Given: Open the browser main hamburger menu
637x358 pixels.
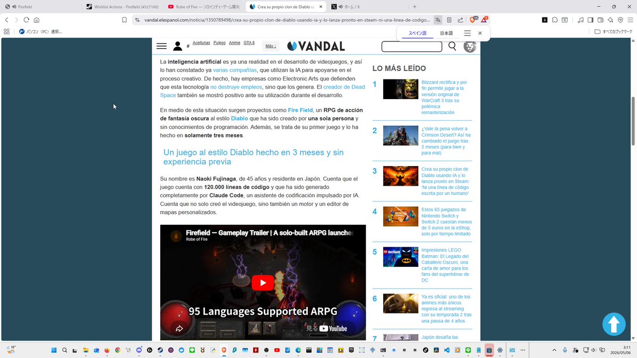Looking at the screenshot, I should pyautogui.click(x=630, y=20).
